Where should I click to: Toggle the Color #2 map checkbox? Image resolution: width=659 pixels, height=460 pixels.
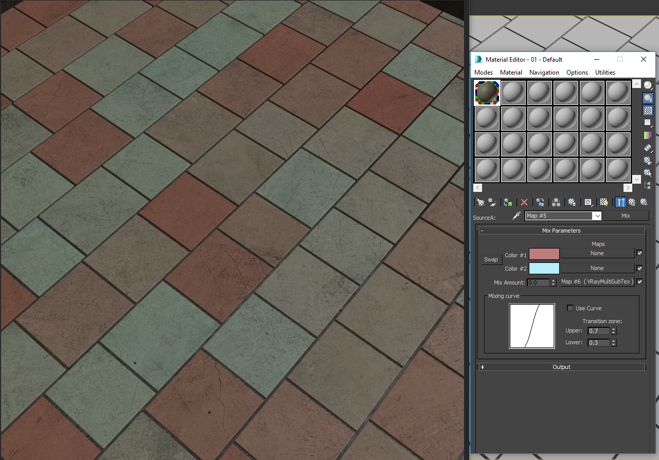[639, 268]
